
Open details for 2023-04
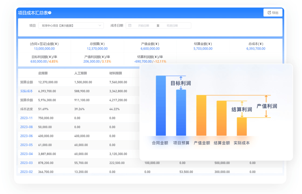[x=26, y=154]
